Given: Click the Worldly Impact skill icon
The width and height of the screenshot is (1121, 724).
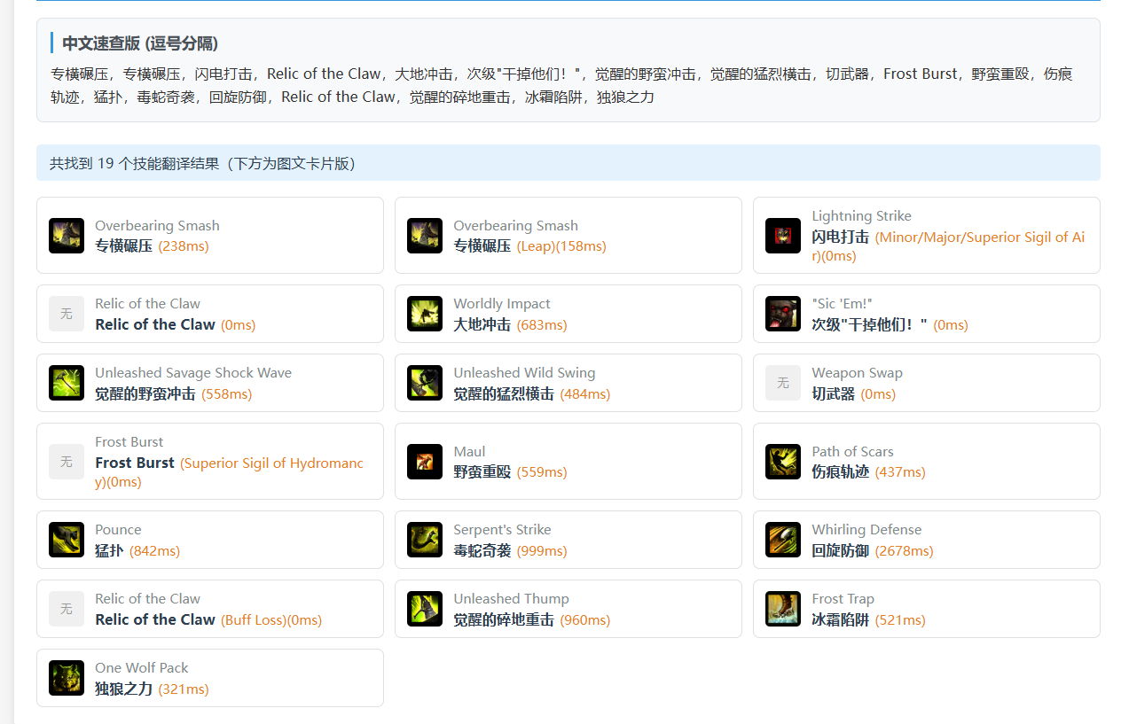Looking at the screenshot, I should (424, 314).
